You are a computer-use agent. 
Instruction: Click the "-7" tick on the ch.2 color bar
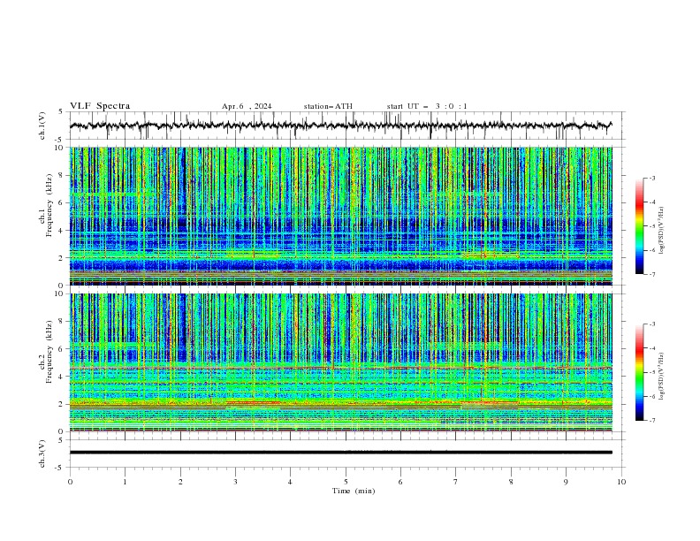pyautogui.click(x=652, y=421)
